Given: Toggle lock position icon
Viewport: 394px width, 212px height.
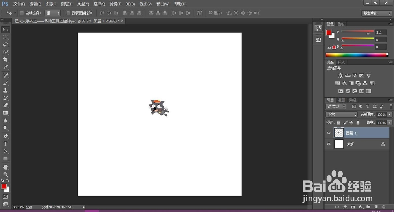Looking at the screenshot, I should [x=351, y=122].
